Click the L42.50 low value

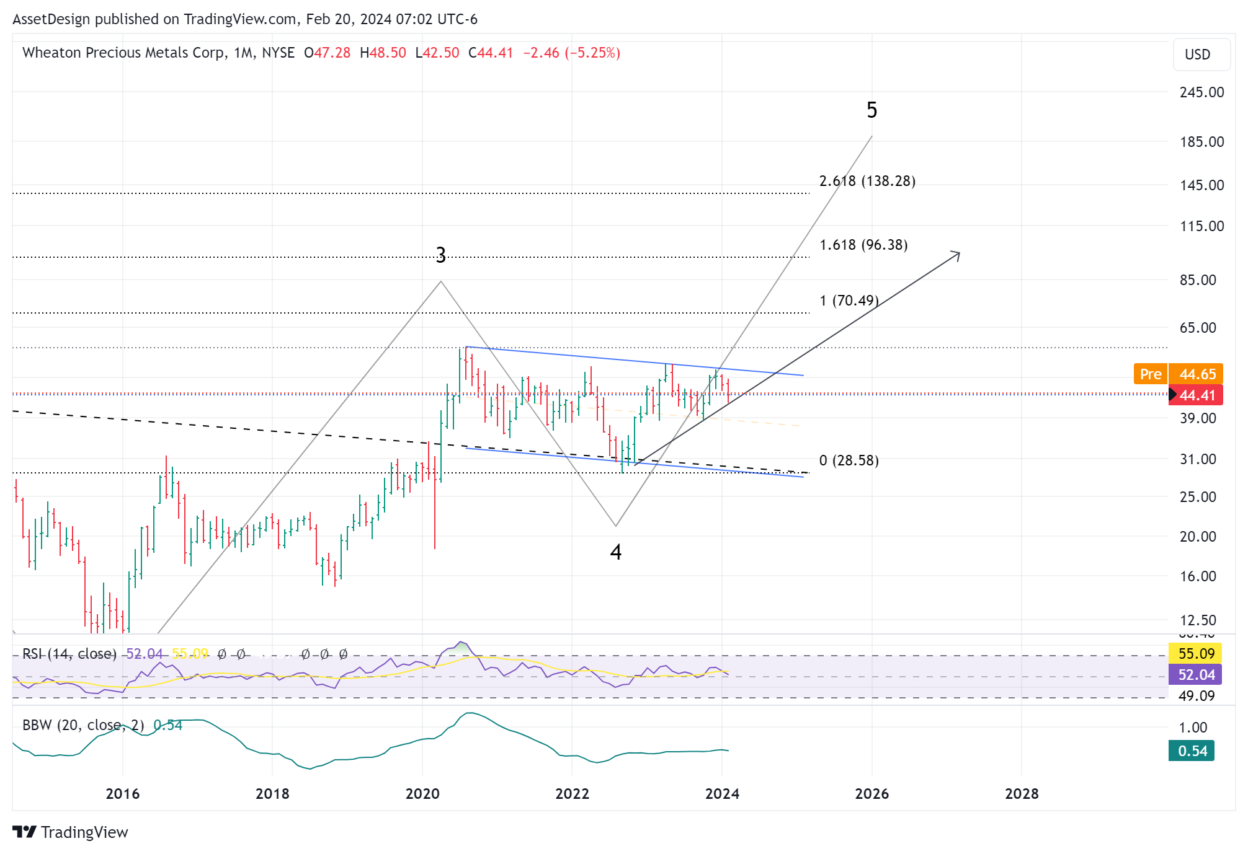pos(437,53)
